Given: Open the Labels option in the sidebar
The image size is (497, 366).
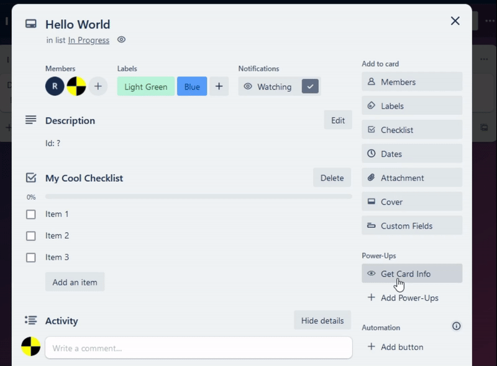Looking at the screenshot, I should (x=411, y=106).
